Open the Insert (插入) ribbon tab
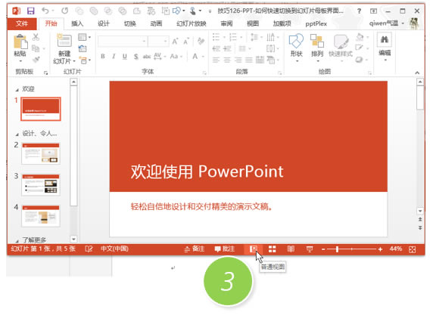This screenshot has height=315, width=430. coord(77,24)
